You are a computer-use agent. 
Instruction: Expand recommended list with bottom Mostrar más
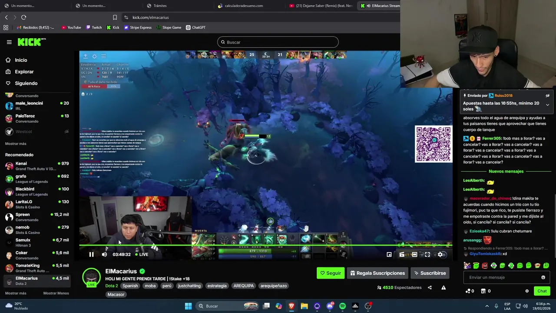point(16,293)
